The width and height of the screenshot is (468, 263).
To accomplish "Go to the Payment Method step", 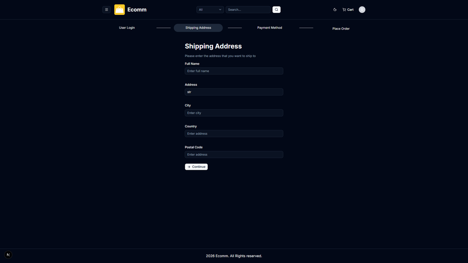I will tap(270, 28).
